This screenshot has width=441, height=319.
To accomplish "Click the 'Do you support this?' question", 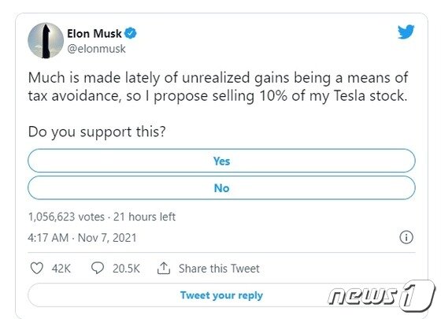I will pos(97,132).
